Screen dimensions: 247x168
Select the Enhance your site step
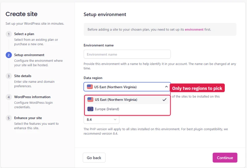click(28, 118)
